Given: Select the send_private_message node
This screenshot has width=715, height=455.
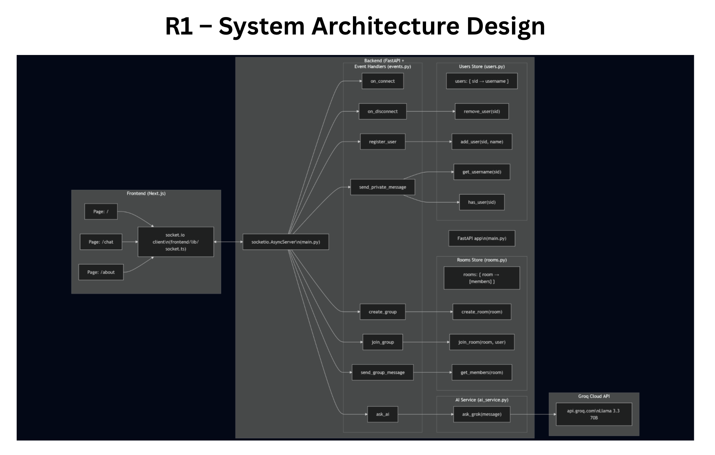Looking at the screenshot, I should pos(382,187).
